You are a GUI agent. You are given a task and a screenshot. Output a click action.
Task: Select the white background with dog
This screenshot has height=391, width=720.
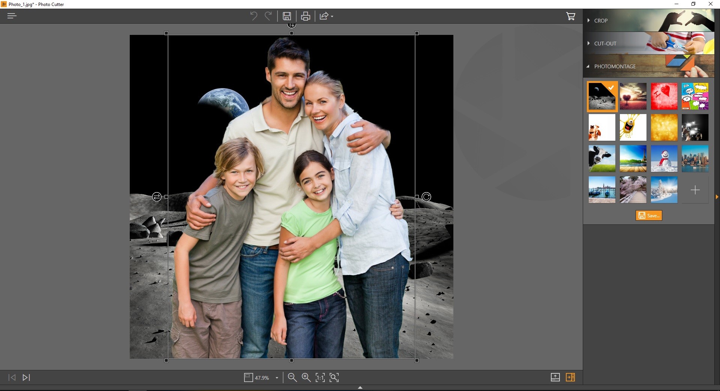click(x=602, y=128)
